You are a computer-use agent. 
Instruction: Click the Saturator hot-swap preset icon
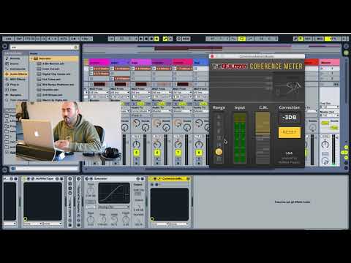(138, 179)
